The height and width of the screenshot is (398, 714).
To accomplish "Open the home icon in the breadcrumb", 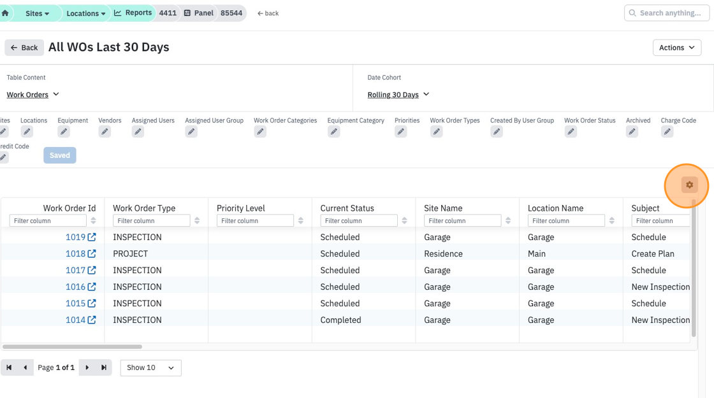I will click(5, 13).
